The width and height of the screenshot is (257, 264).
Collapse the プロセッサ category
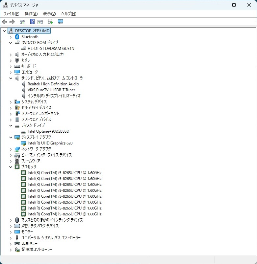click(x=11, y=167)
